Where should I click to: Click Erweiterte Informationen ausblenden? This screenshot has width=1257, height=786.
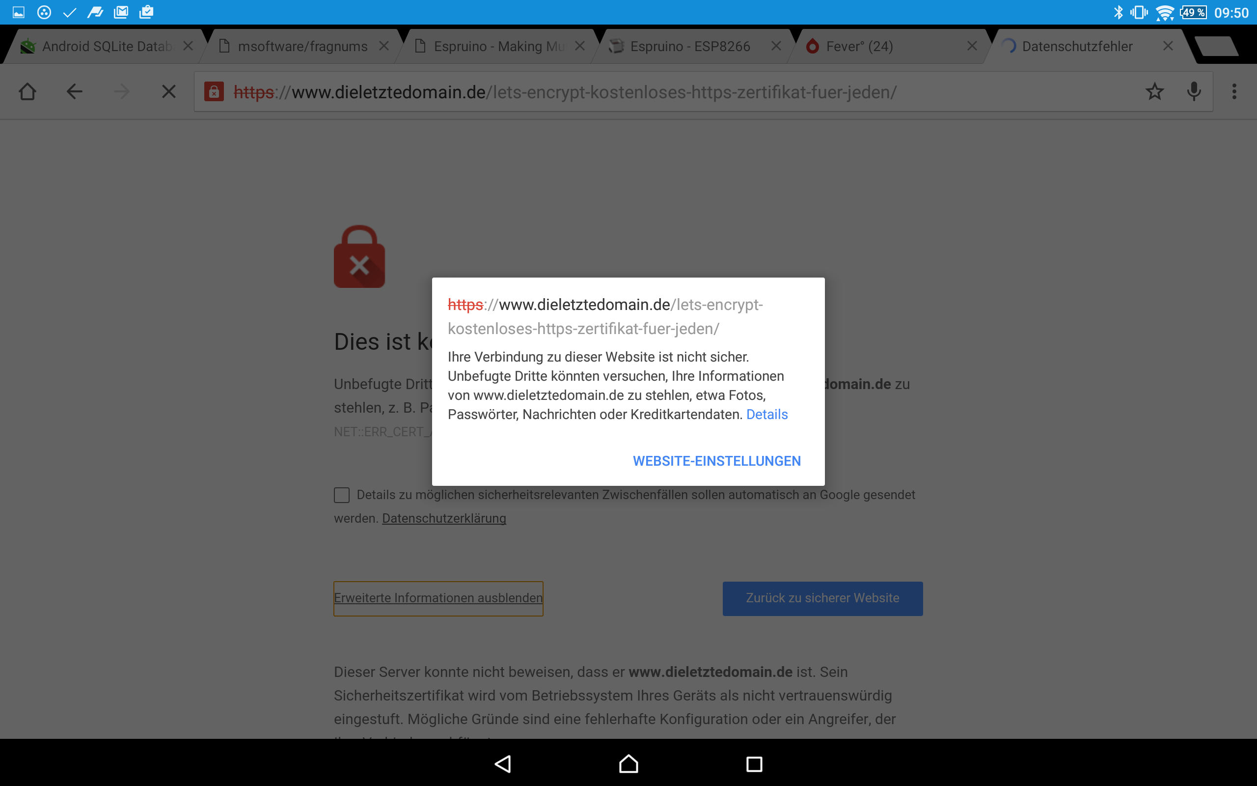point(438,598)
